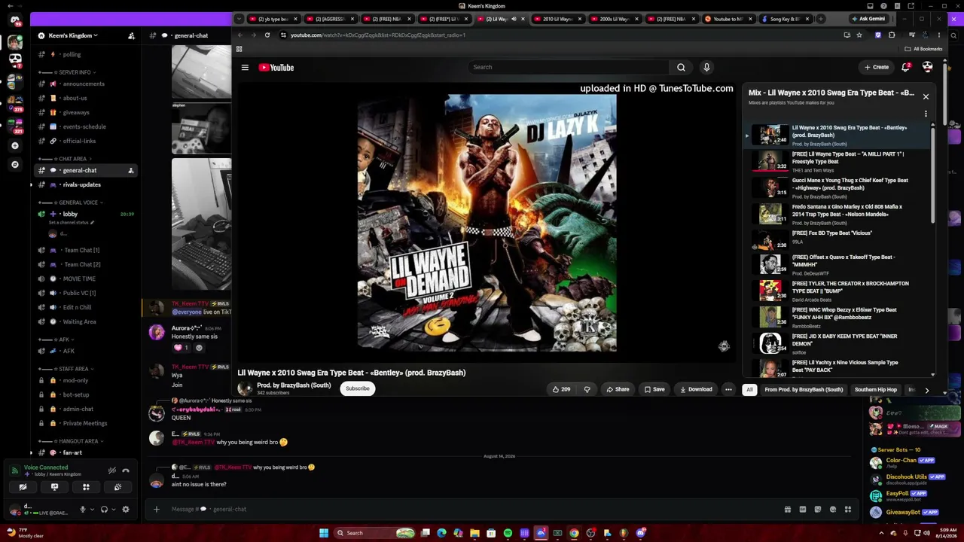Open Discord user settings gear
This screenshot has height=542, width=964.
pos(126,510)
